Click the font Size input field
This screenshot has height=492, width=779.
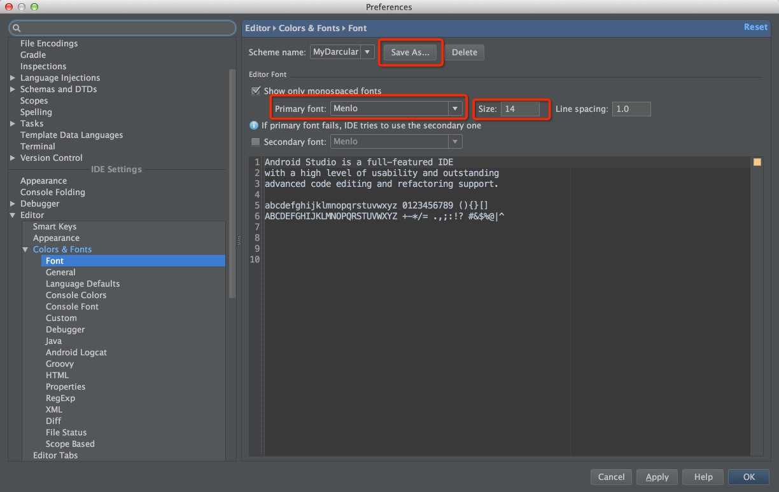pos(519,109)
